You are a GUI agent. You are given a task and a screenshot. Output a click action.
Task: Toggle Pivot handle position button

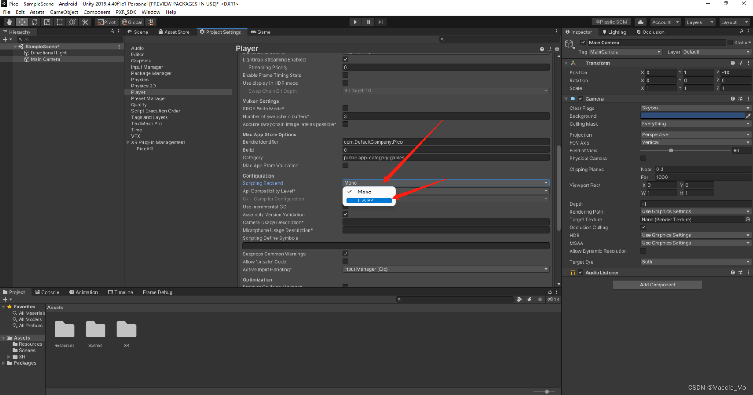[x=107, y=22]
